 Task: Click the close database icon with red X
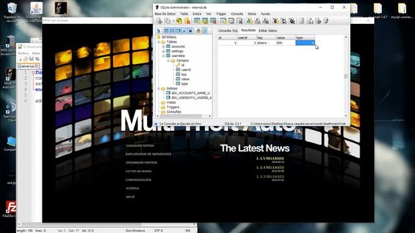(x=187, y=21)
